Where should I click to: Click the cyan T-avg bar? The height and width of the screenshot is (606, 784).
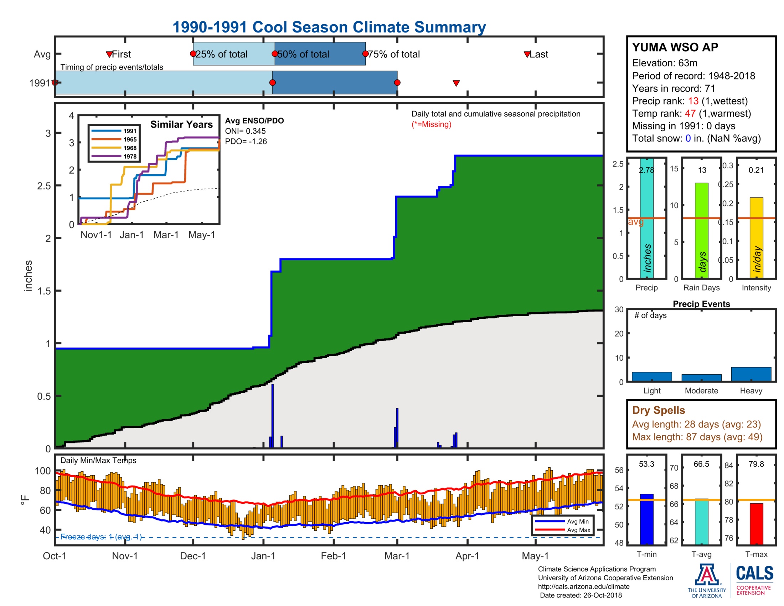click(701, 522)
